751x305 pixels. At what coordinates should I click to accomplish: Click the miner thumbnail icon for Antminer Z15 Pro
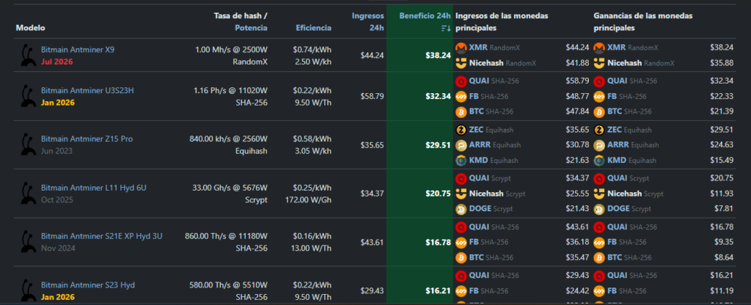29,144
